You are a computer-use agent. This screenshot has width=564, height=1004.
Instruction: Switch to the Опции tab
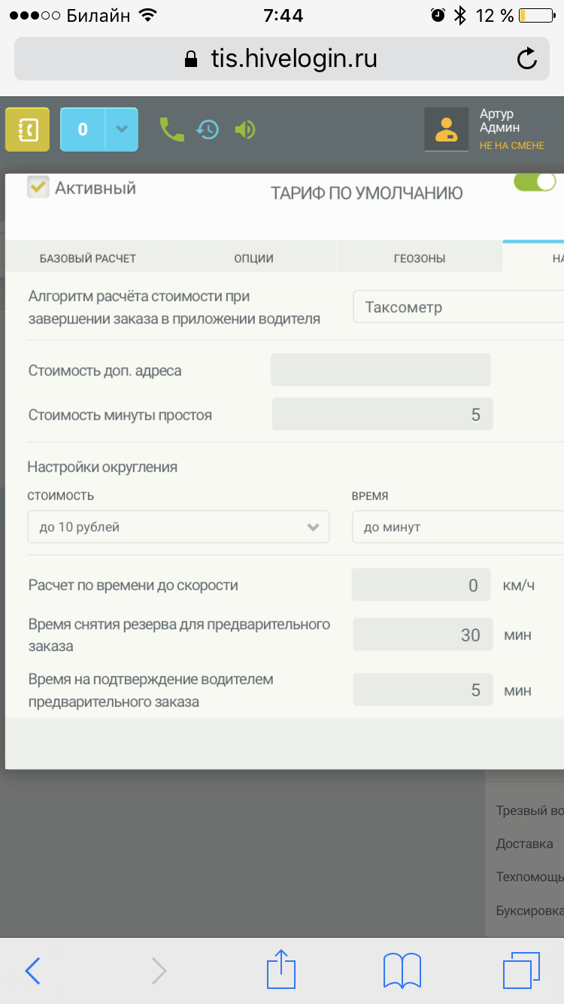[x=253, y=258]
